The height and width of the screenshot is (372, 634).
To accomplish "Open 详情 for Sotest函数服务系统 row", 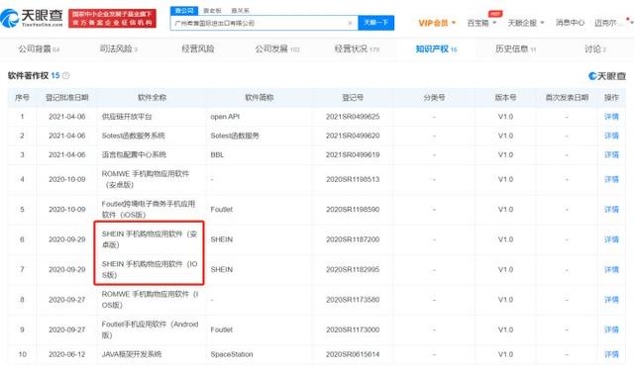I will (x=611, y=136).
